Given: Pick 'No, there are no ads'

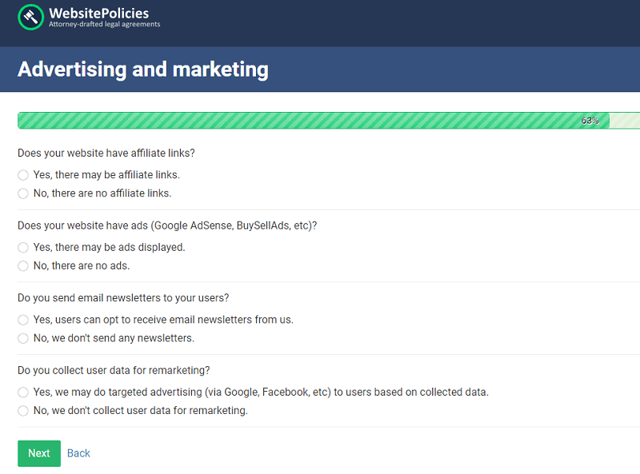Looking at the screenshot, I should 23,266.
